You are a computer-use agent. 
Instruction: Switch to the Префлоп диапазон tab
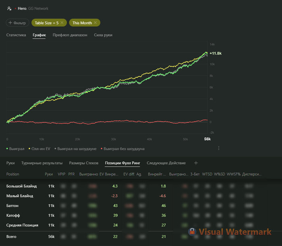click(x=70, y=35)
